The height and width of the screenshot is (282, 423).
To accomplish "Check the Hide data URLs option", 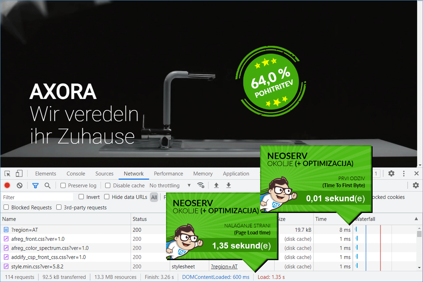I will click(x=106, y=197).
